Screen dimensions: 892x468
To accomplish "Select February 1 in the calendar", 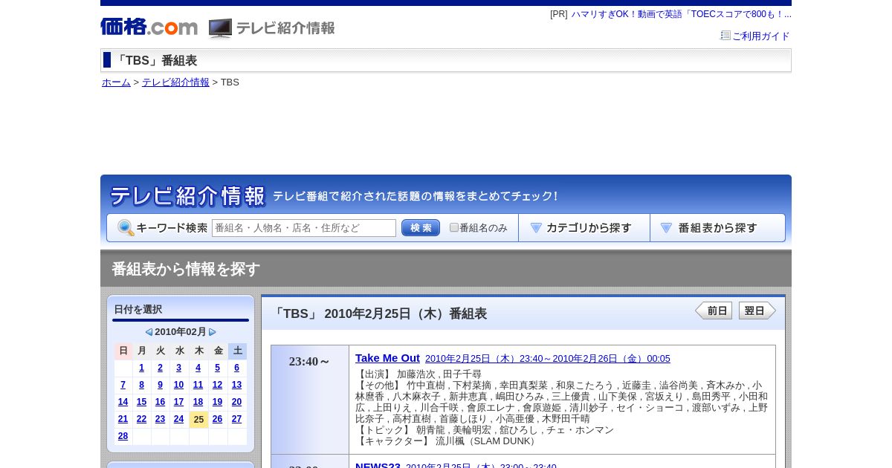I will (142, 368).
